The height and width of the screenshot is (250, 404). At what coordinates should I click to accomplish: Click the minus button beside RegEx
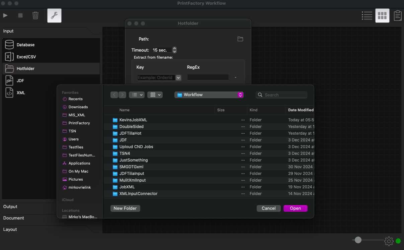236,77
